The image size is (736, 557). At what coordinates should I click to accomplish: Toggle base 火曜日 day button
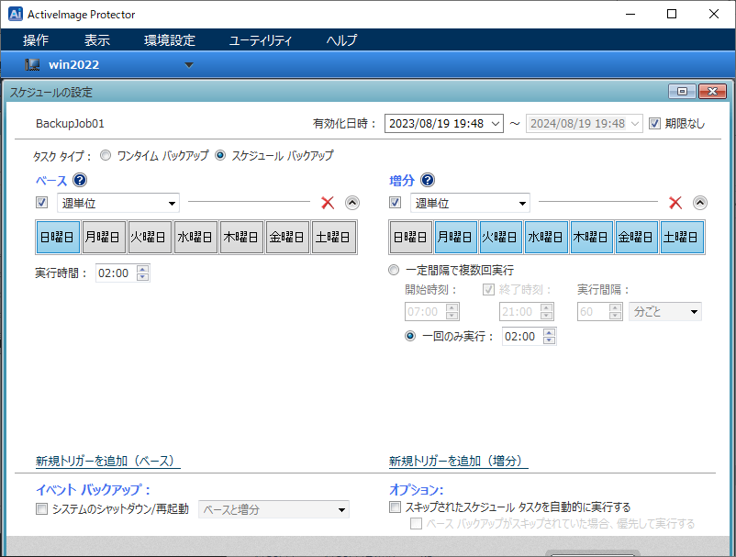(x=150, y=237)
